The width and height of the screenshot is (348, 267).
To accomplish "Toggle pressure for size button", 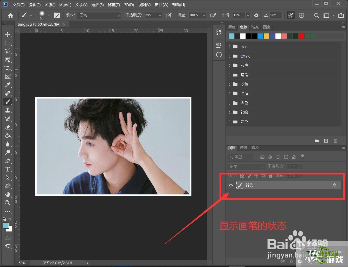I will click(x=291, y=15).
